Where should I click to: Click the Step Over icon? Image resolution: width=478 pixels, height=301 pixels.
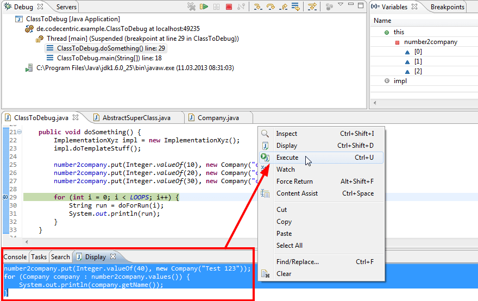271,7
